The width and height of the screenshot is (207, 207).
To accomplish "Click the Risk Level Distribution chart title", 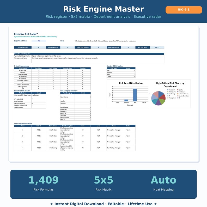I will [131, 83].
